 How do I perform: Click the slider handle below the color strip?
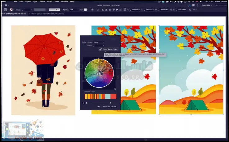[110, 103]
